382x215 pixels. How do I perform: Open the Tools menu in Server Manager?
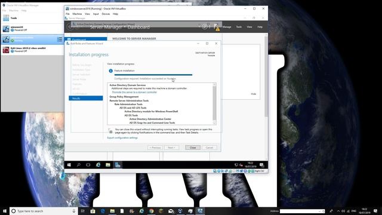[239, 27]
